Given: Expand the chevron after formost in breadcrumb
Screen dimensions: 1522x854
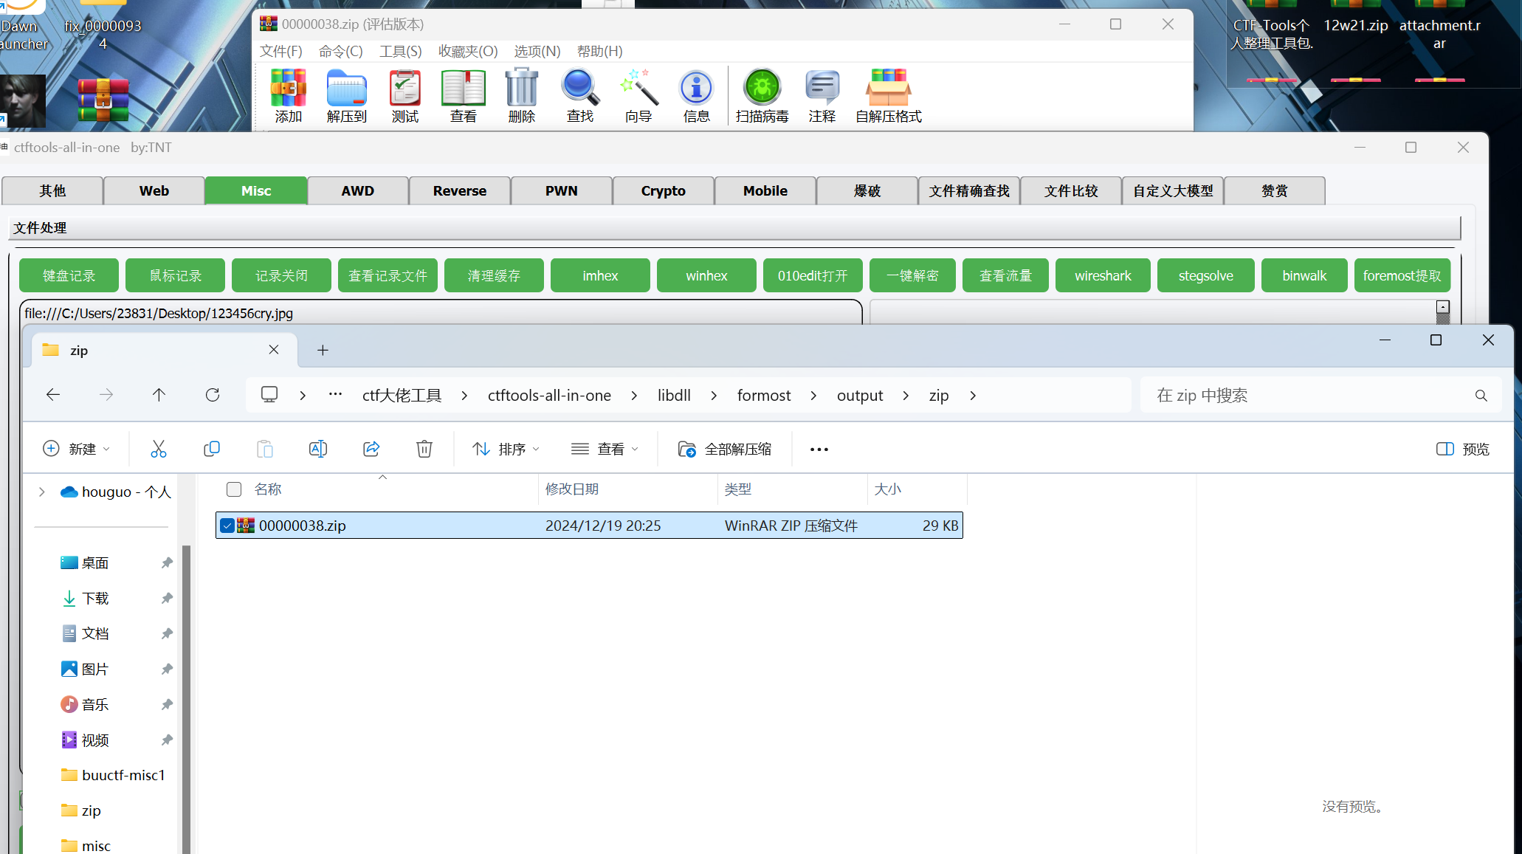Looking at the screenshot, I should [813, 396].
